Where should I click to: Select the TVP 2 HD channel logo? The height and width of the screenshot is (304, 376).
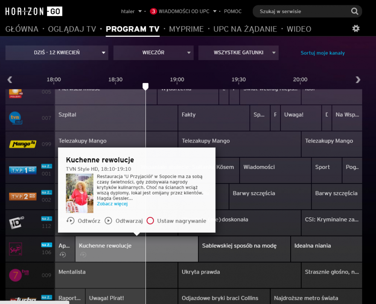[23, 197]
